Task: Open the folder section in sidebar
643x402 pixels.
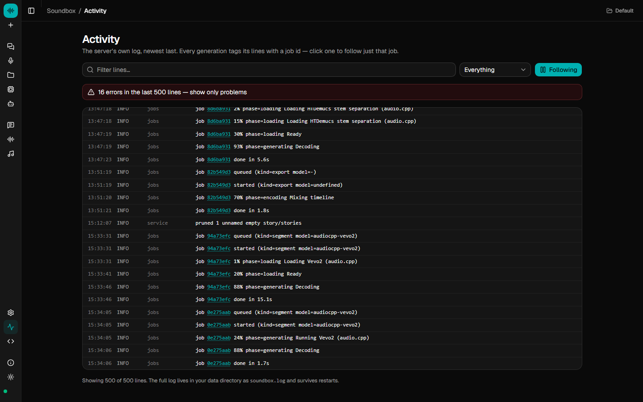Action: [11, 75]
